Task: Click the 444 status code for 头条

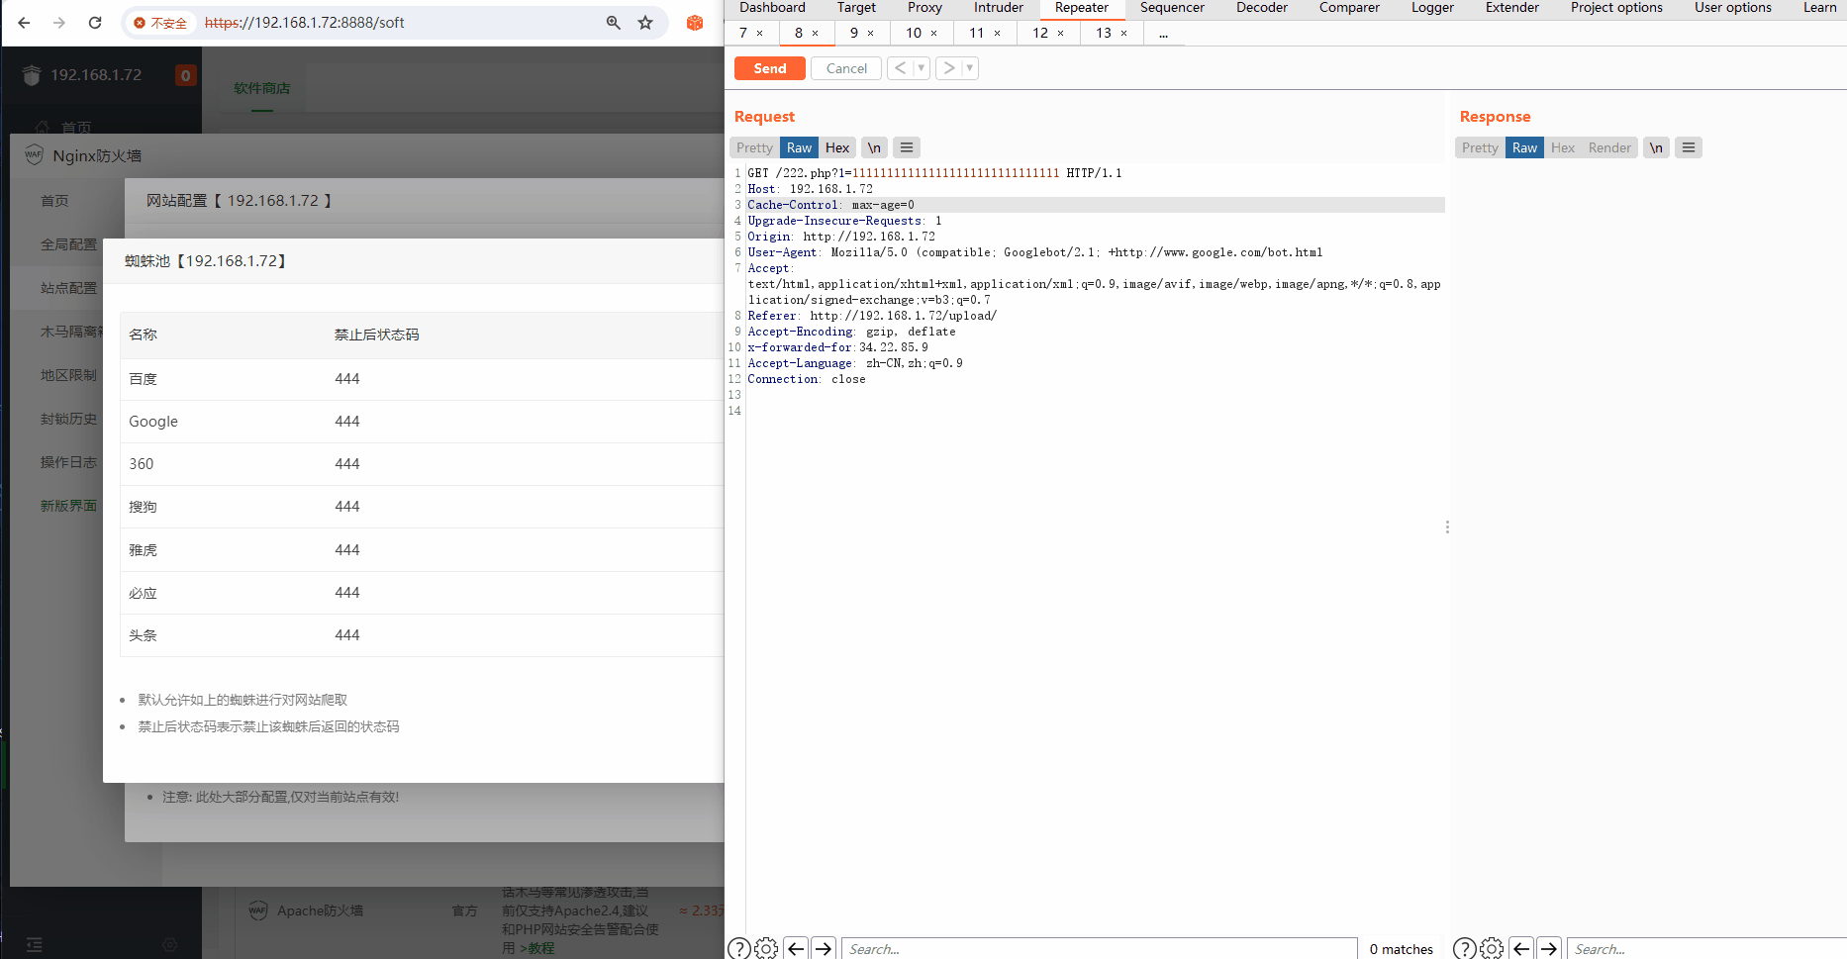Action: 347,635
